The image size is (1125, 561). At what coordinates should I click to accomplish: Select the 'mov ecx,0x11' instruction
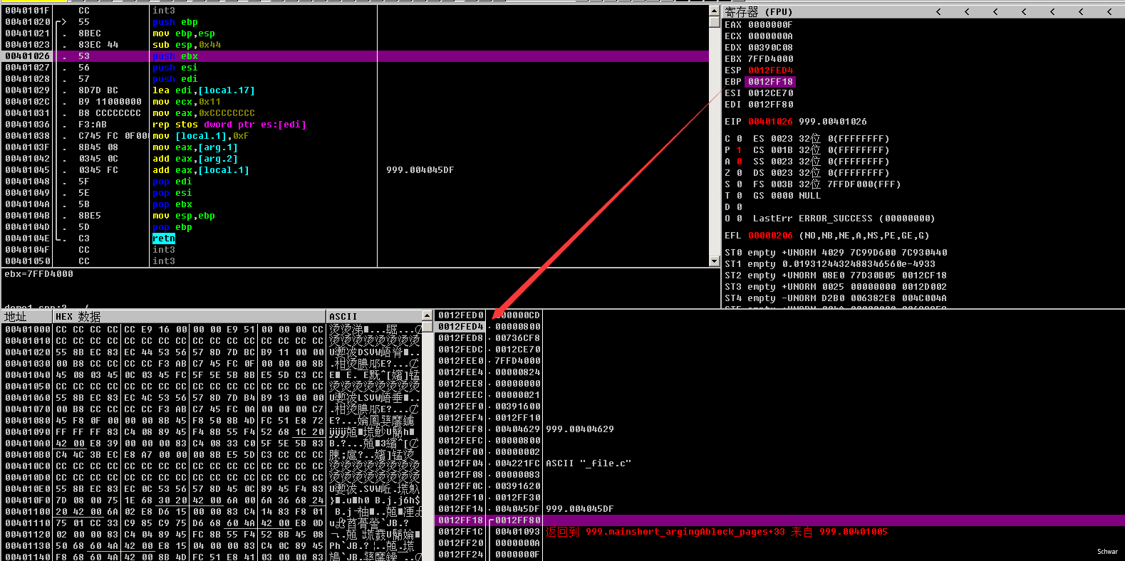(187, 102)
